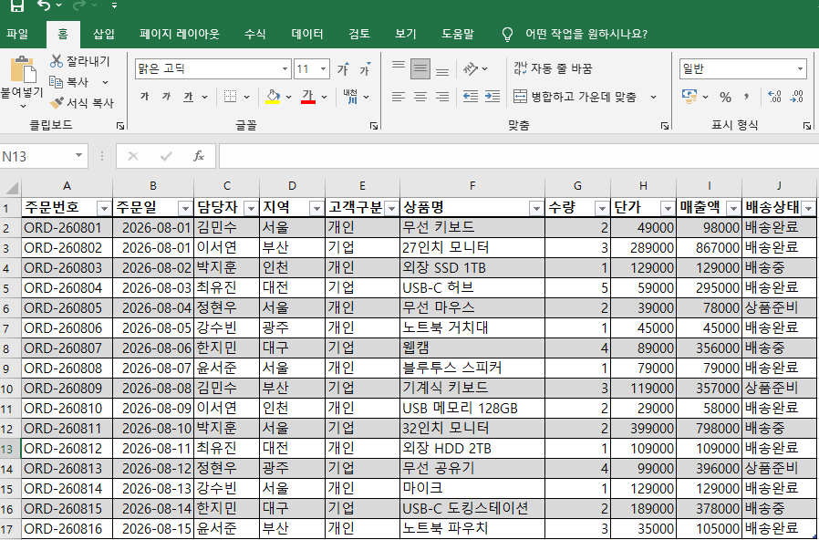Toggle 자동 줄 바꿈 wrap text
The height and width of the screenshot is (540, 819).
coord(553,68)
